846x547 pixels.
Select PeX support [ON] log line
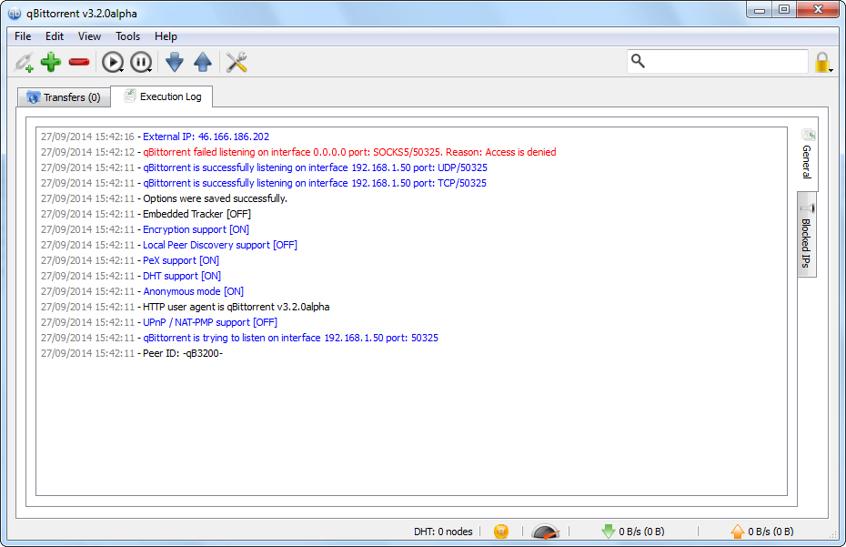(x=130, y=260)
